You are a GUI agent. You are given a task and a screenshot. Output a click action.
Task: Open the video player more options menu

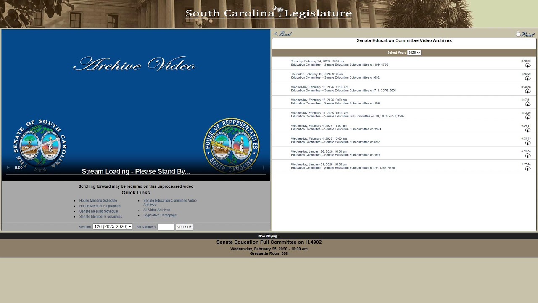click(264, 167)
